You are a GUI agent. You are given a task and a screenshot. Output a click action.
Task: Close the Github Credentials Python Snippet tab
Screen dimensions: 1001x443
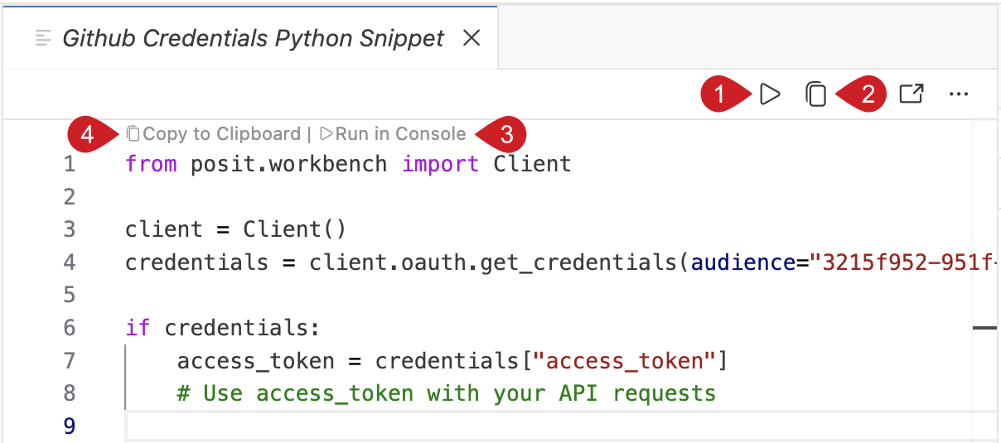click(471, 38)
